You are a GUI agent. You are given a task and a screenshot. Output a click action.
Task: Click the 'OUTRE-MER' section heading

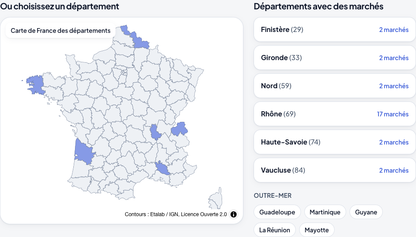(x=273, y=196)
